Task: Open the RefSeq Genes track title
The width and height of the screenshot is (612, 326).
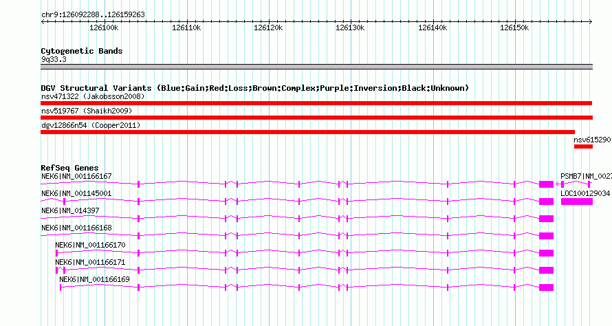Action: tap(70, 168)
